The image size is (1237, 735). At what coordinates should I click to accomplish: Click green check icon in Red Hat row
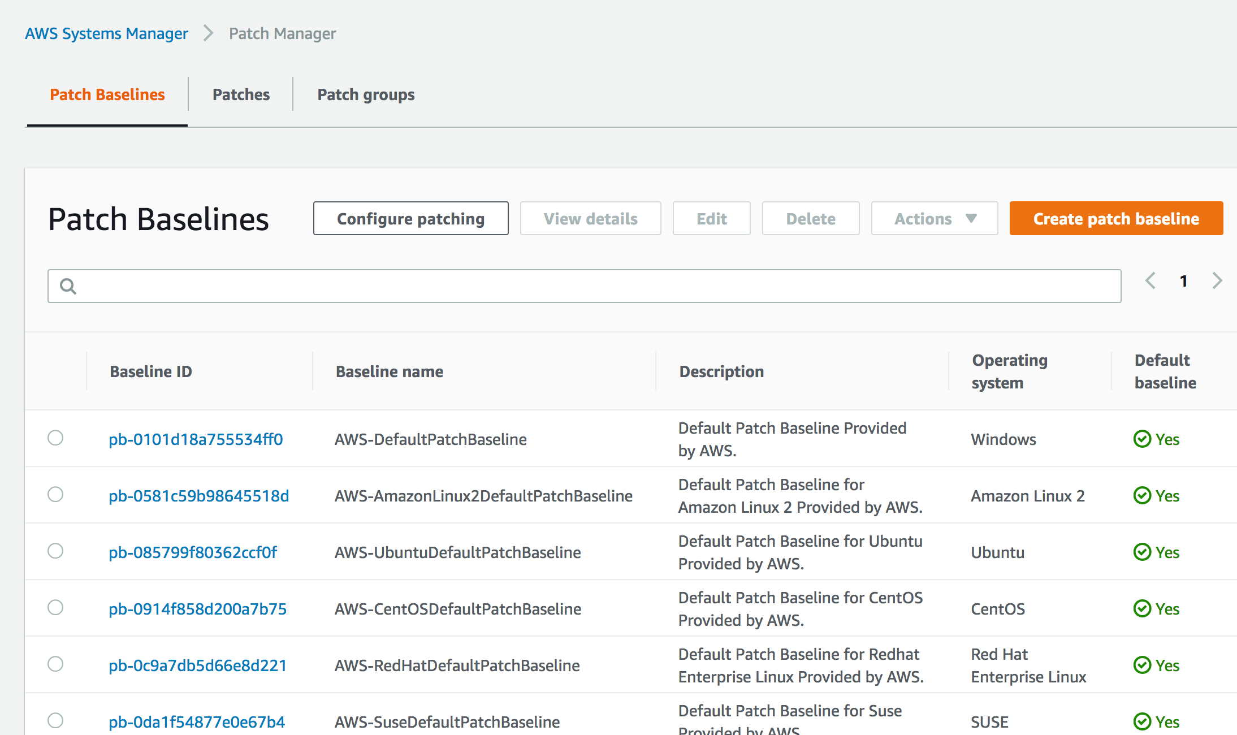point(1142,665)
